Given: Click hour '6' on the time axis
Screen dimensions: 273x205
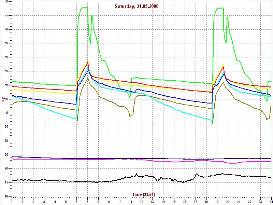Looking at the screenshot, I should click(76, 202).
